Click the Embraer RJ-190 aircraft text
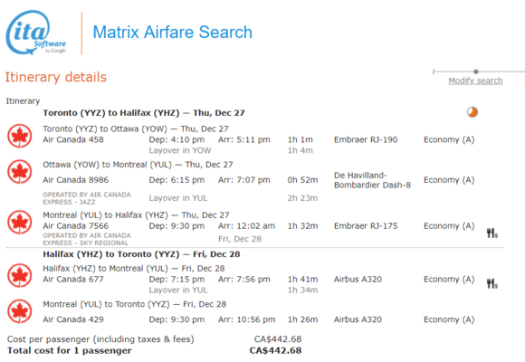The height and width of the screenshot is (362, 525). [x=366, y=139]
